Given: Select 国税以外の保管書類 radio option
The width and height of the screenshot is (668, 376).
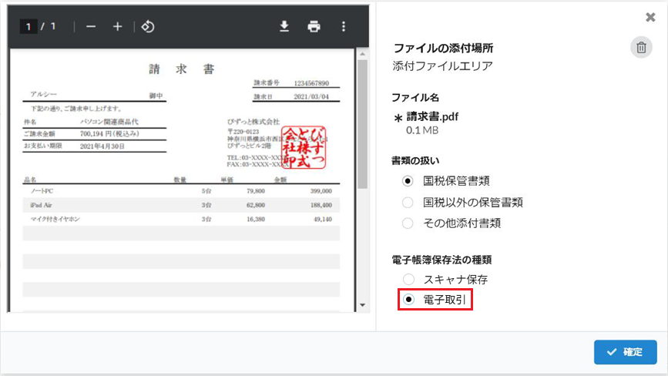Looking at the screenshot, I should (408, 202).
